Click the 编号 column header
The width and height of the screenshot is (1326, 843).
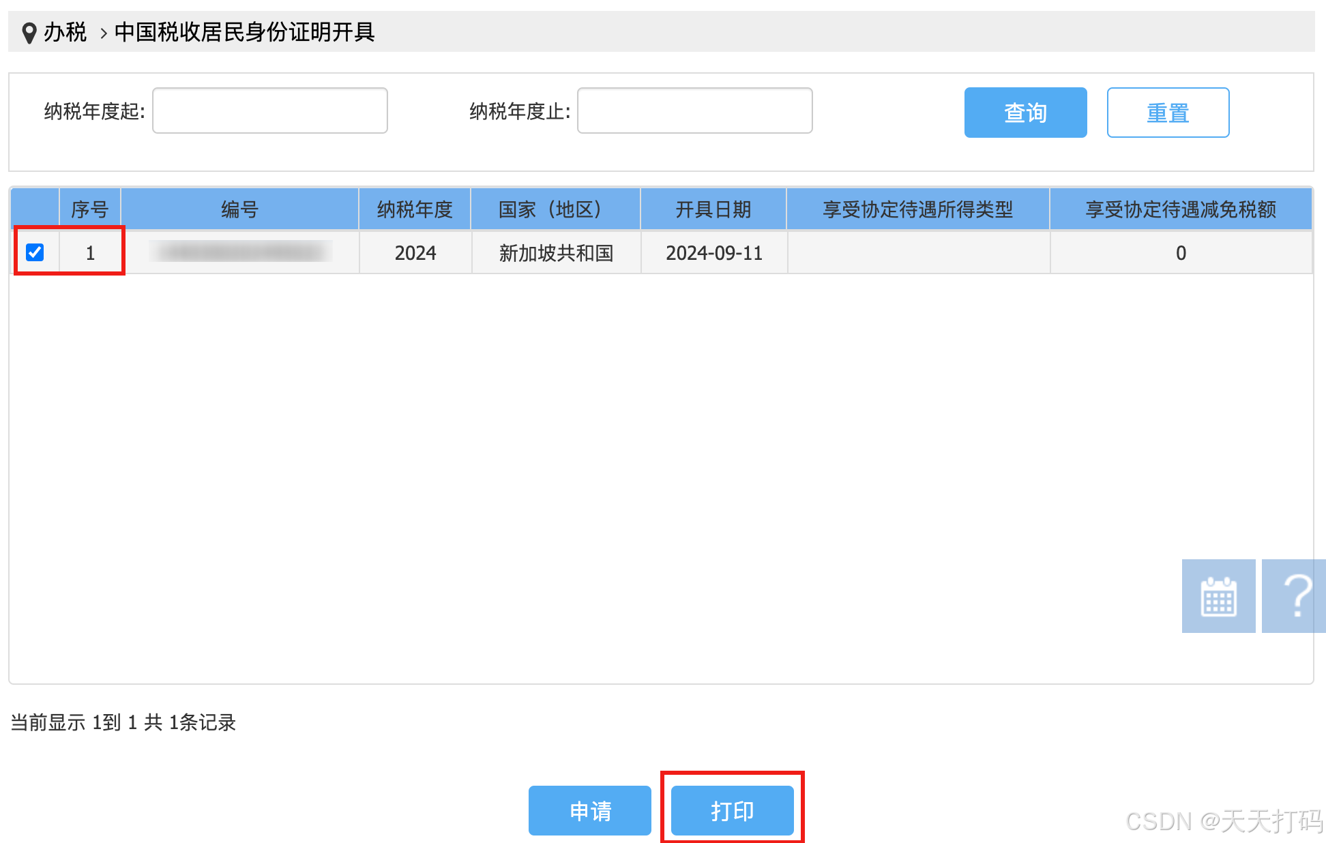239,209
